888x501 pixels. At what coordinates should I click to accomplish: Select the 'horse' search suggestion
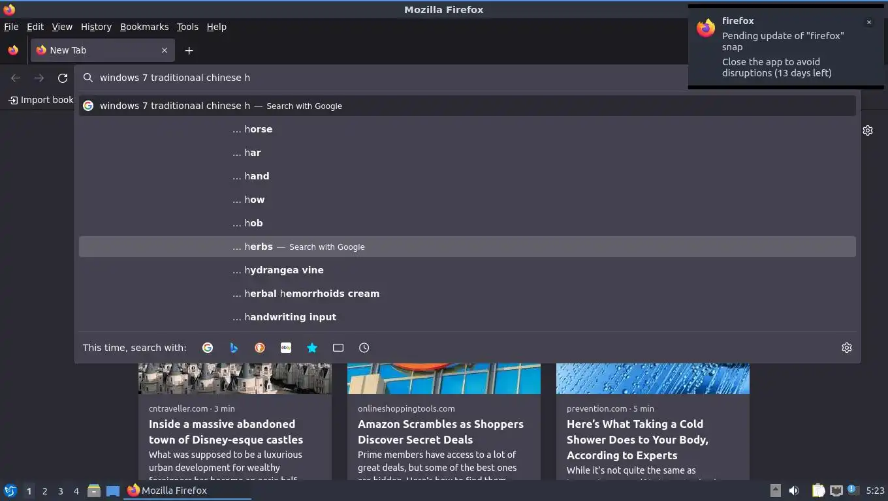(x=468, y=129)
